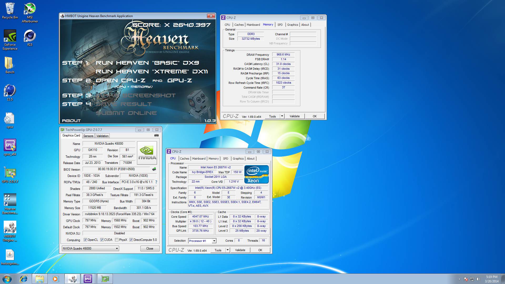The width and height of the screenshot is (505, 284).
Task: Click the GPU-Z screenshot camera icon
Action: pos(156,135)
